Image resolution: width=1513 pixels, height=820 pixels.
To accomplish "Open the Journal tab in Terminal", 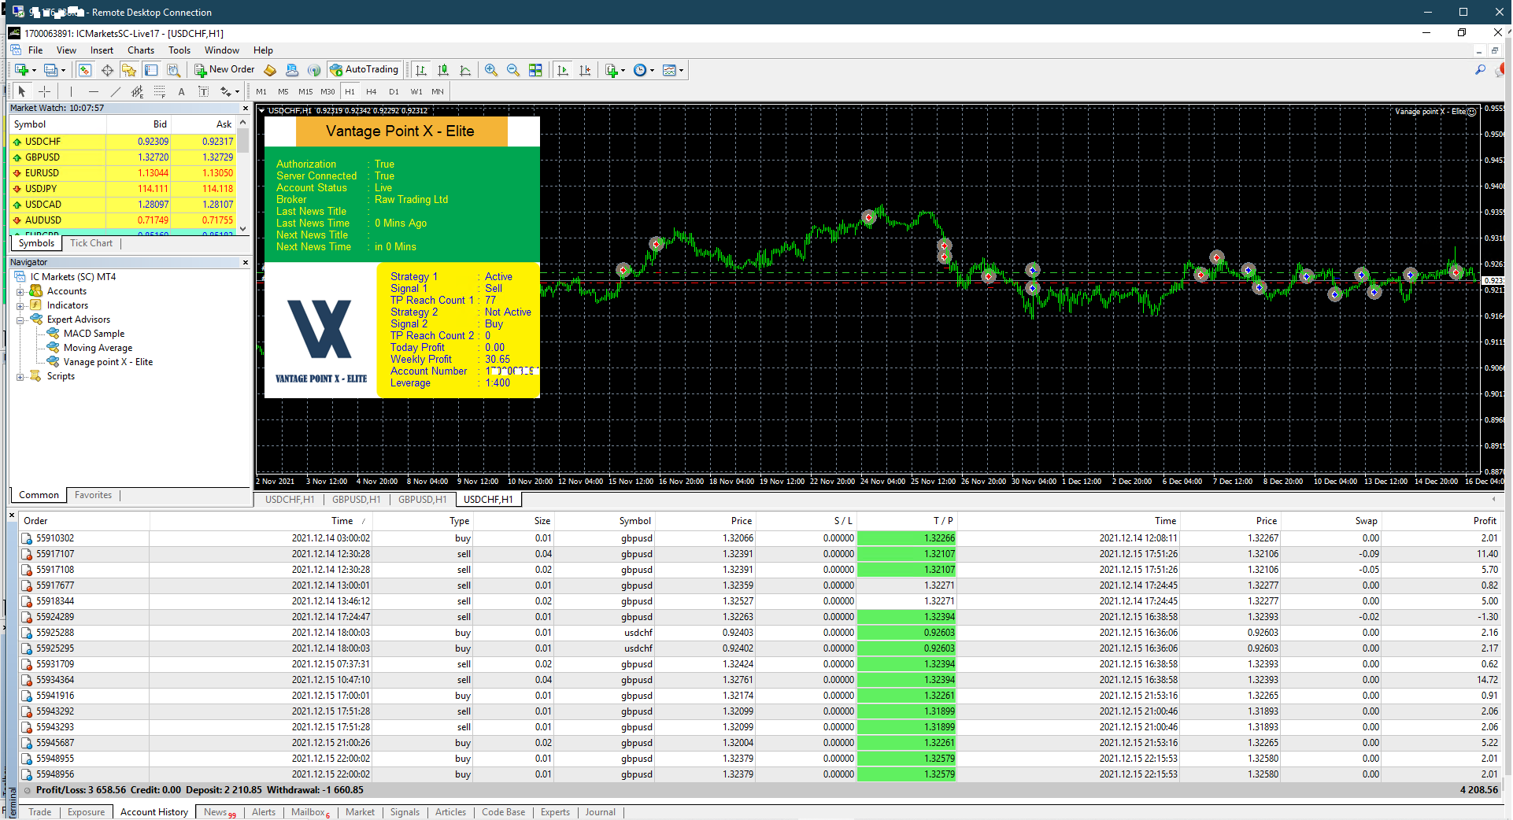I will point(600,812).
